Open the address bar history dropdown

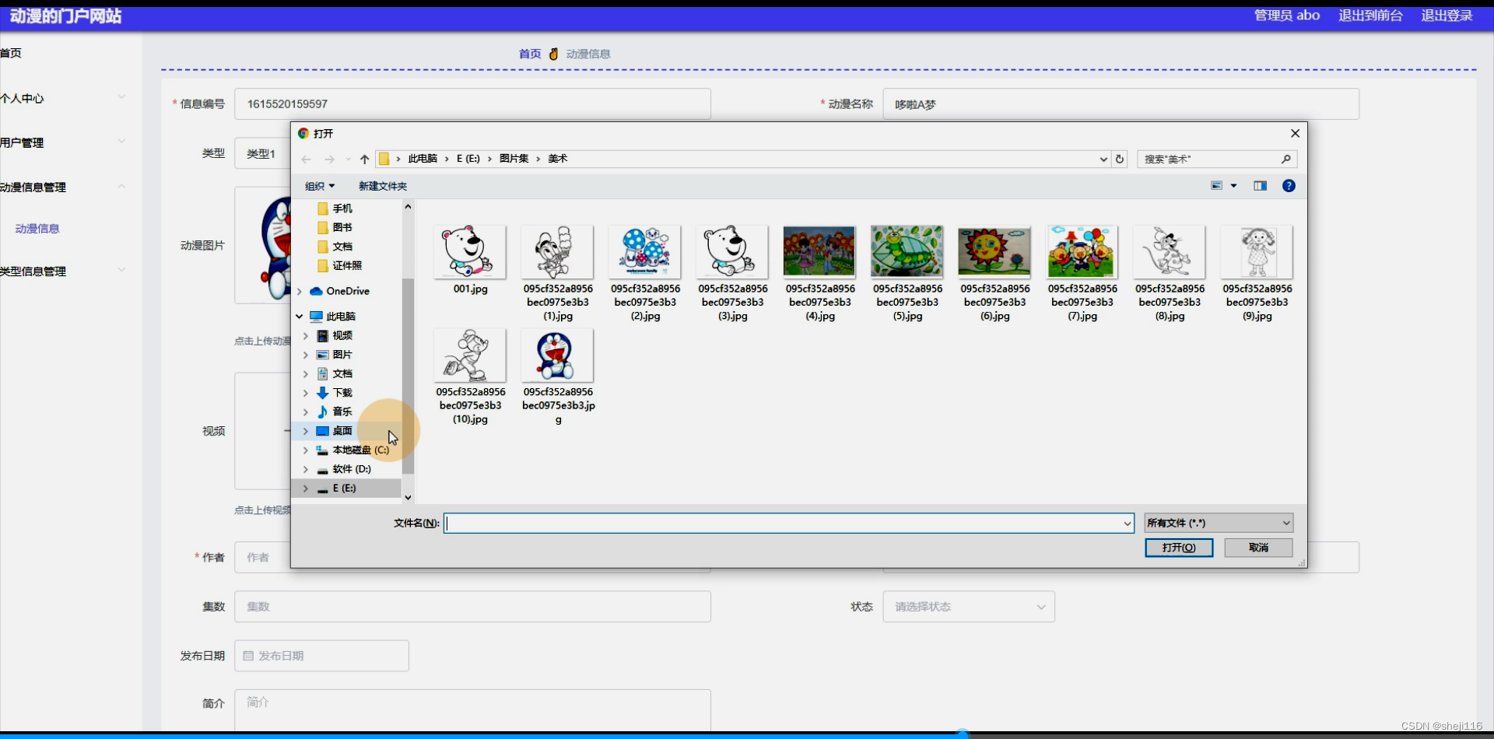tap(1103, 159)
